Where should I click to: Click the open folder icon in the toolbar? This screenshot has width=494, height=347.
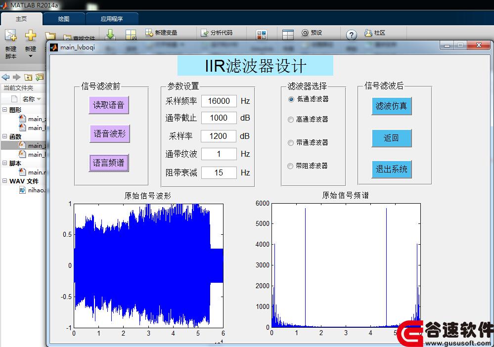50,36
